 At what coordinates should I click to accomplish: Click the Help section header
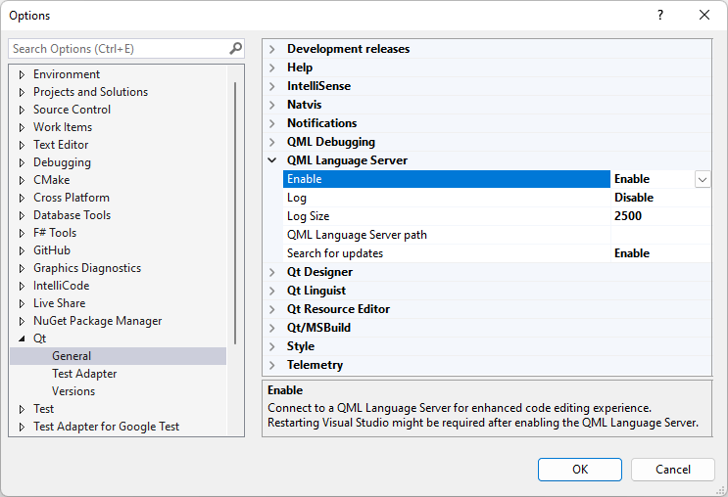tap(300, 68)
